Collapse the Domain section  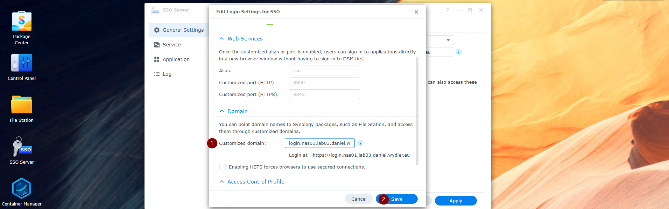pos(222,111)
